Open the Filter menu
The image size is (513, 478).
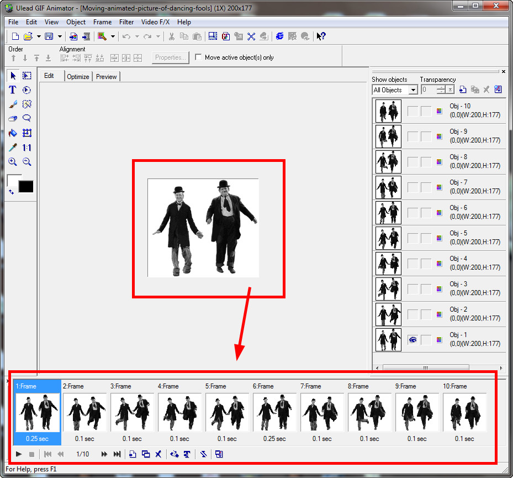click(x=126, y=22)
